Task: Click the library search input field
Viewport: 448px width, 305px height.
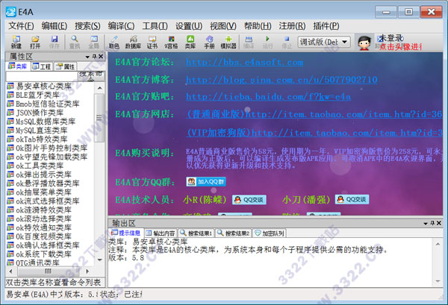Action: click(42, 76)
